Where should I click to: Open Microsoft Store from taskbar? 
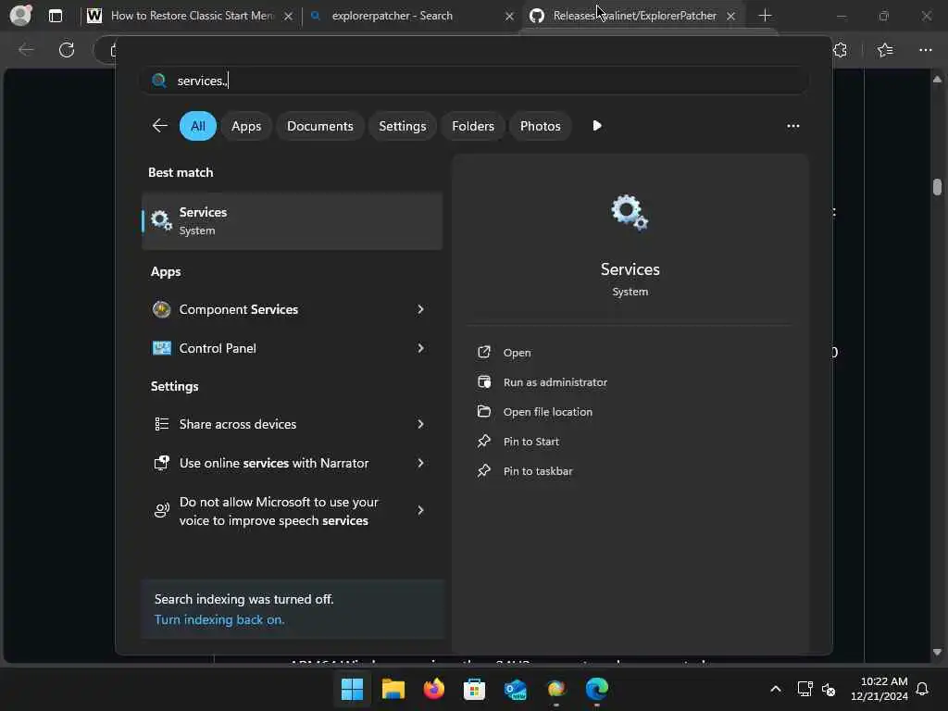click(x=474, y=689)
